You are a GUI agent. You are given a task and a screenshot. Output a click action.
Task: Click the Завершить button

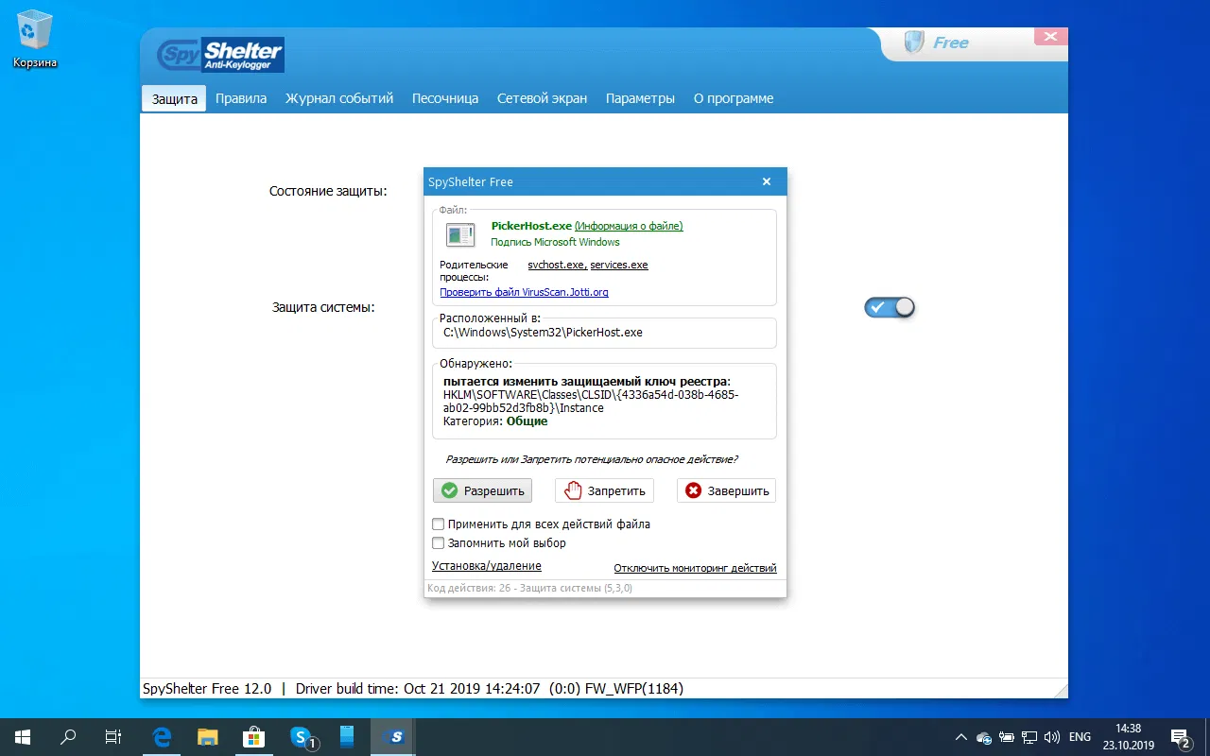pos(726,490)
